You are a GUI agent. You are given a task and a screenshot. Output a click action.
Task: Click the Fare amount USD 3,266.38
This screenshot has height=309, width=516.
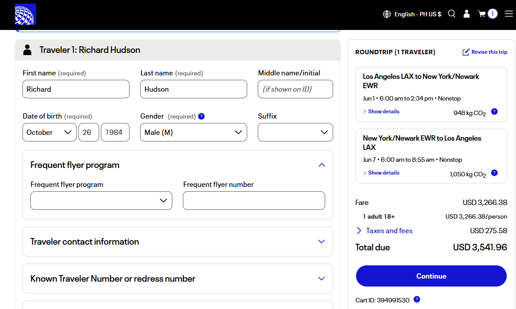coord(485,202)
